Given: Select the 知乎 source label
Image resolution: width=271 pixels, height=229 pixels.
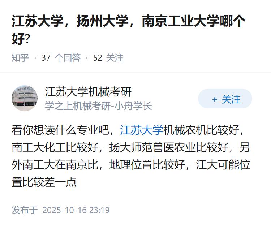Looking at the screenshot, I should [20, 58].
